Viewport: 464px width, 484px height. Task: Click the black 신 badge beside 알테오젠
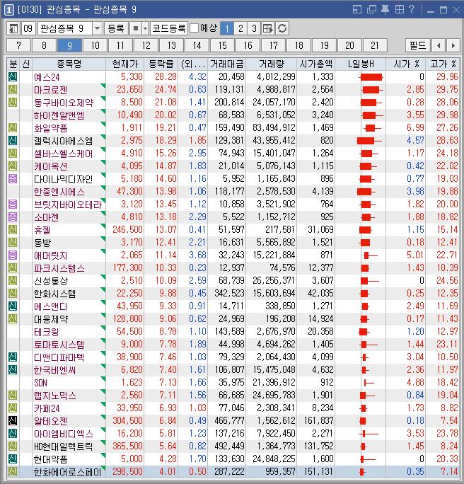click(x=13, y=420)
